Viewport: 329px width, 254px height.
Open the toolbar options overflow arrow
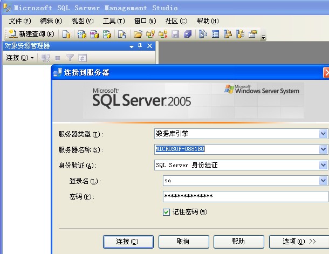coord(263,37)
